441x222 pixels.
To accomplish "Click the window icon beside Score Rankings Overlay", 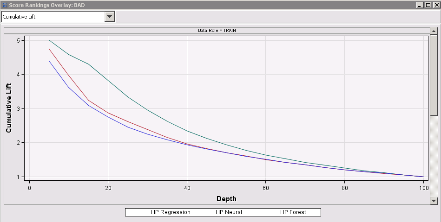I will point(5,5).
